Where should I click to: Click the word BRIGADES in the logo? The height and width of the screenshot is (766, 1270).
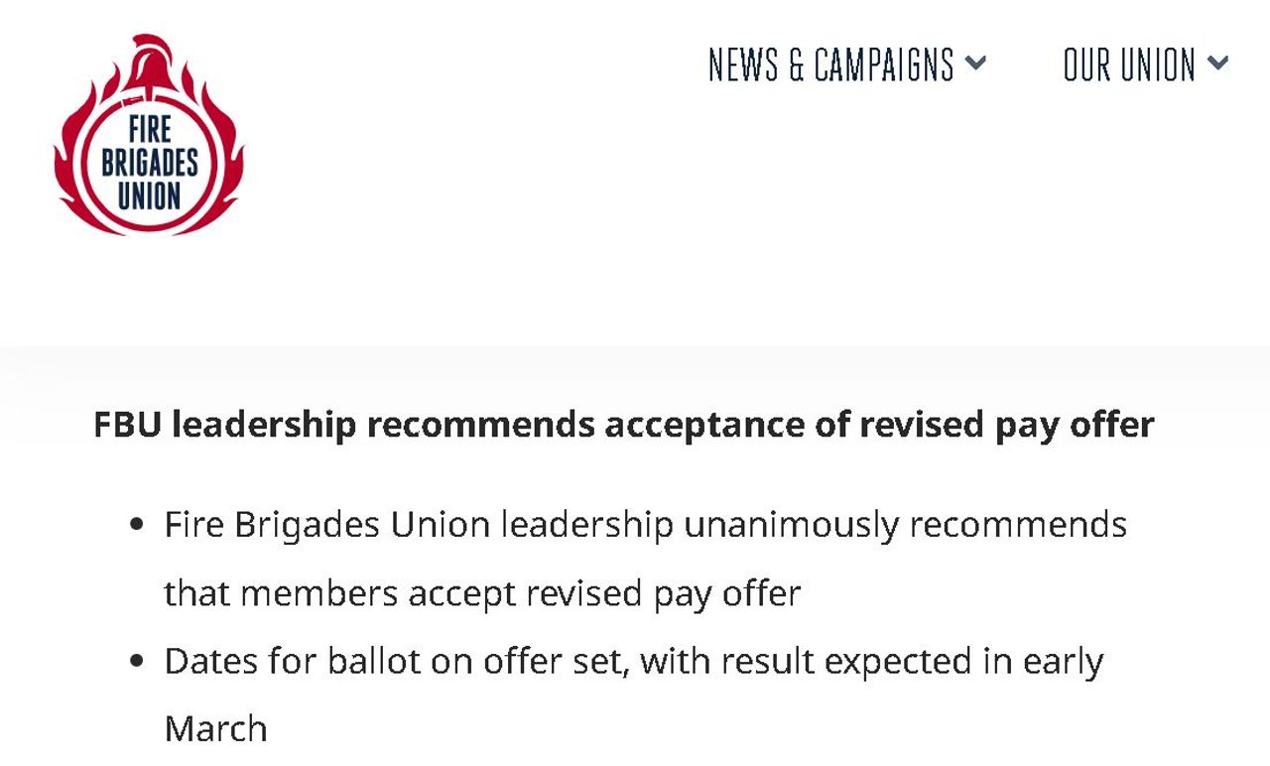[149, 162]
